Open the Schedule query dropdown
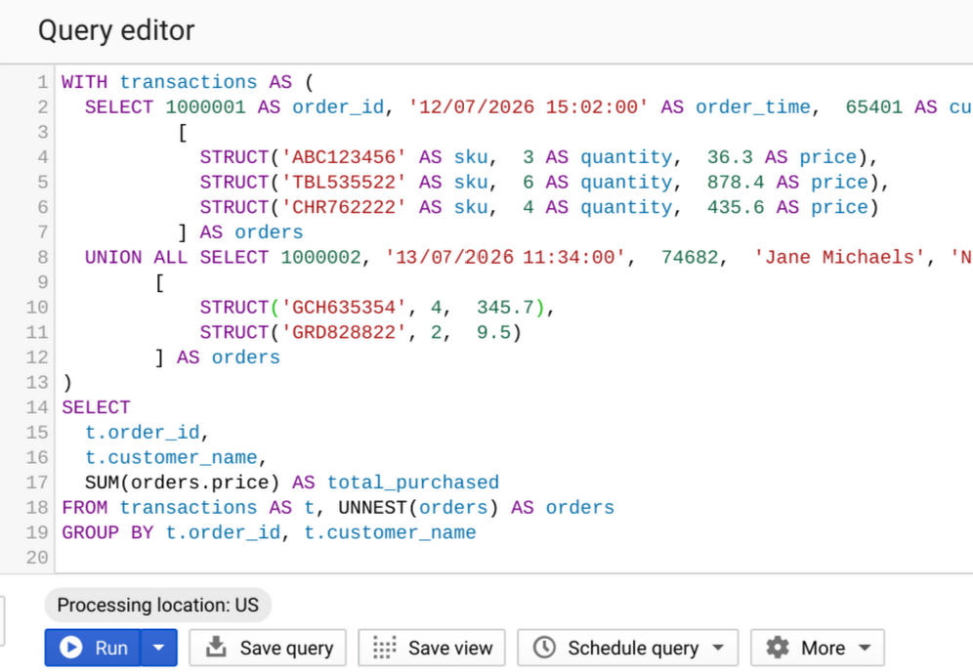This screenshot has height=672, width=973. [627, 648]
